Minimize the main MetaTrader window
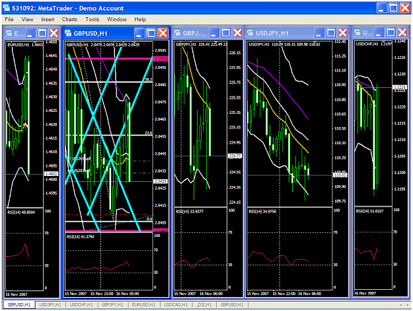This screenshot has width=413, height=311. click(x=381, y=8)
